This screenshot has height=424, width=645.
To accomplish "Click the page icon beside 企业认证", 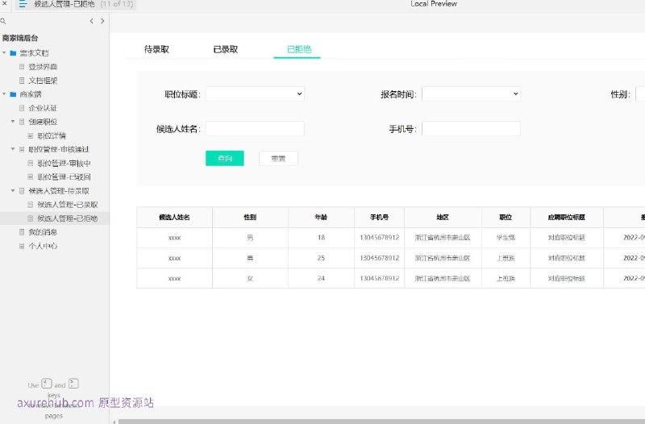I will pyautogui.click(x=22, y=108).
